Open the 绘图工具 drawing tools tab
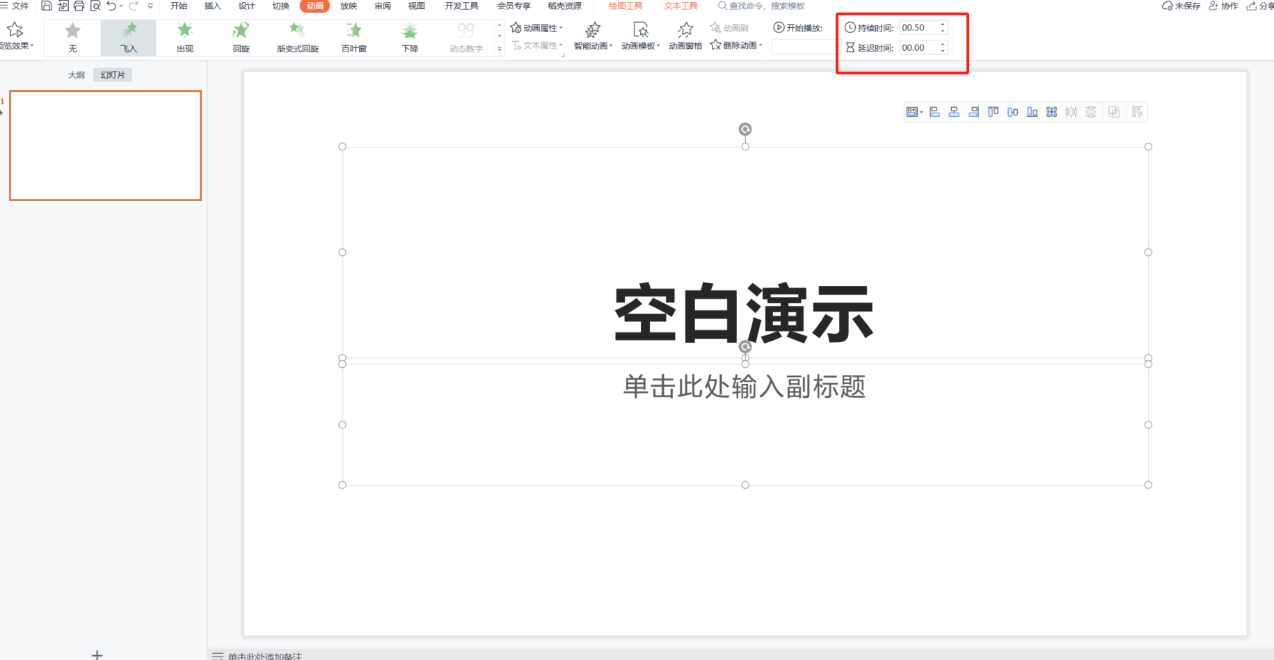Viewport: 1274px width, 660px height. [x=626, y=6]
